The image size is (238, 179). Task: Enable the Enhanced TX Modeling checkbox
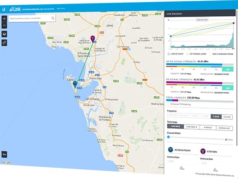[x=168, y=104]
